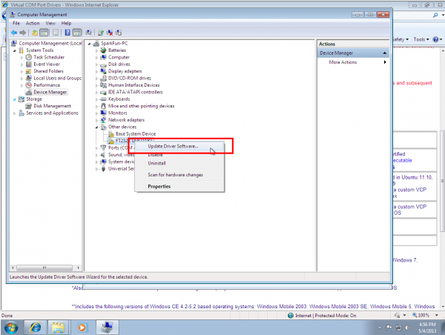Viewport: 445px width, 335px height.
Task: Click the Back arrow toolbar icon
Action: tap(13, 33)
